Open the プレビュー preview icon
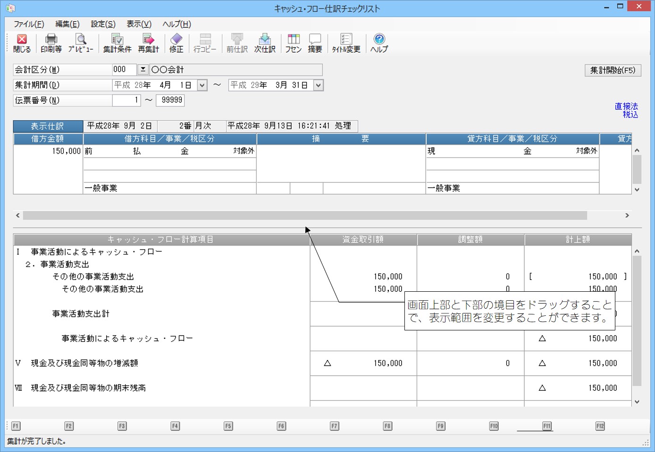 (81, 43)
